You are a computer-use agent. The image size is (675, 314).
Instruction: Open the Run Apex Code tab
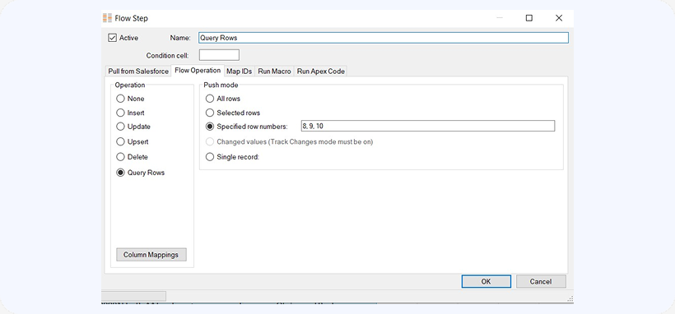321,72
